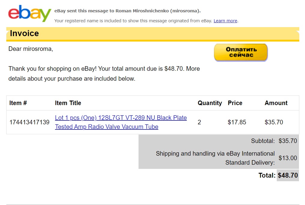
Task: Click the Item Title column header
Action: (x=68, y=103)
